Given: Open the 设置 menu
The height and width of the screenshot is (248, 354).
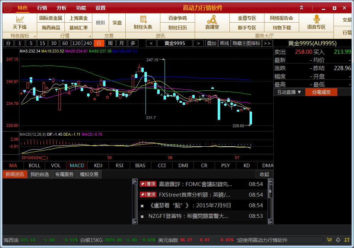Looking at the screenshot, I should (101, 8).
